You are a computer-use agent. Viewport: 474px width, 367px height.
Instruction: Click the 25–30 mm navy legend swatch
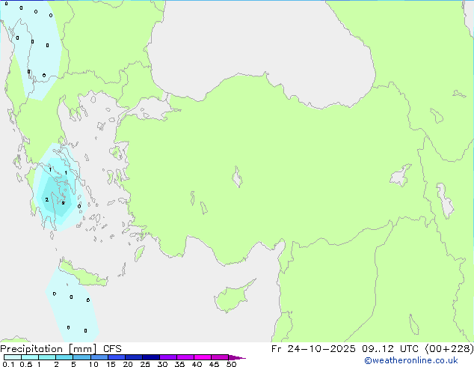[x=151, y=357]
